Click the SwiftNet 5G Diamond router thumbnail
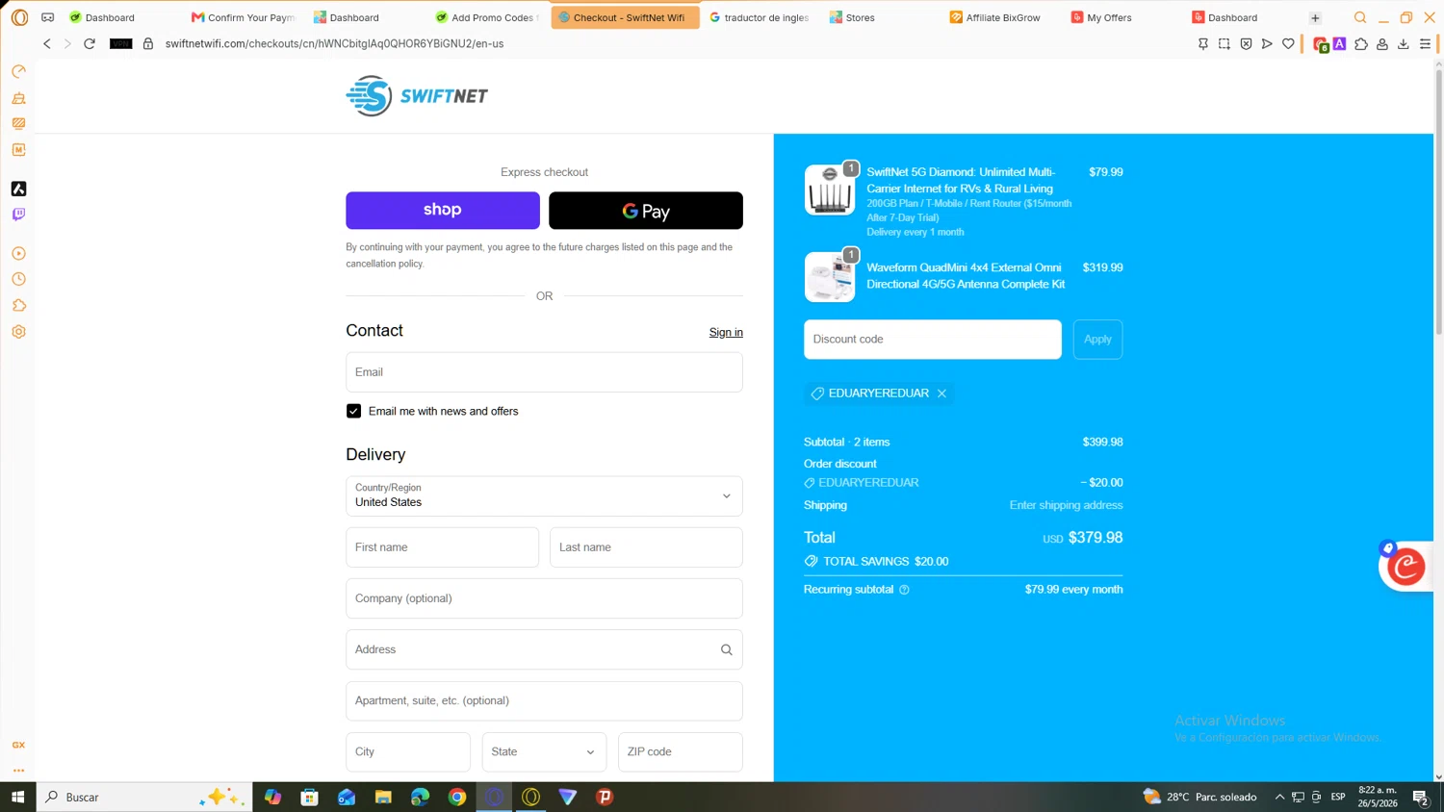1444x812 pixels. tap(830, 190)
